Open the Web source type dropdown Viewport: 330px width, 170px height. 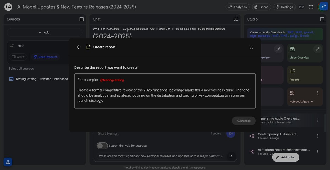point(18,57)
